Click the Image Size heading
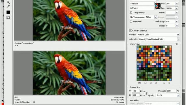The width and height of the screenshot is (186, 105). point(135,87)
